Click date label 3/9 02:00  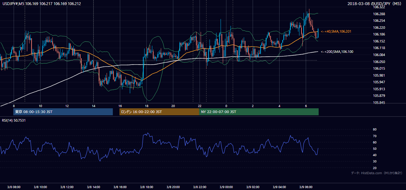pos(253,187)
